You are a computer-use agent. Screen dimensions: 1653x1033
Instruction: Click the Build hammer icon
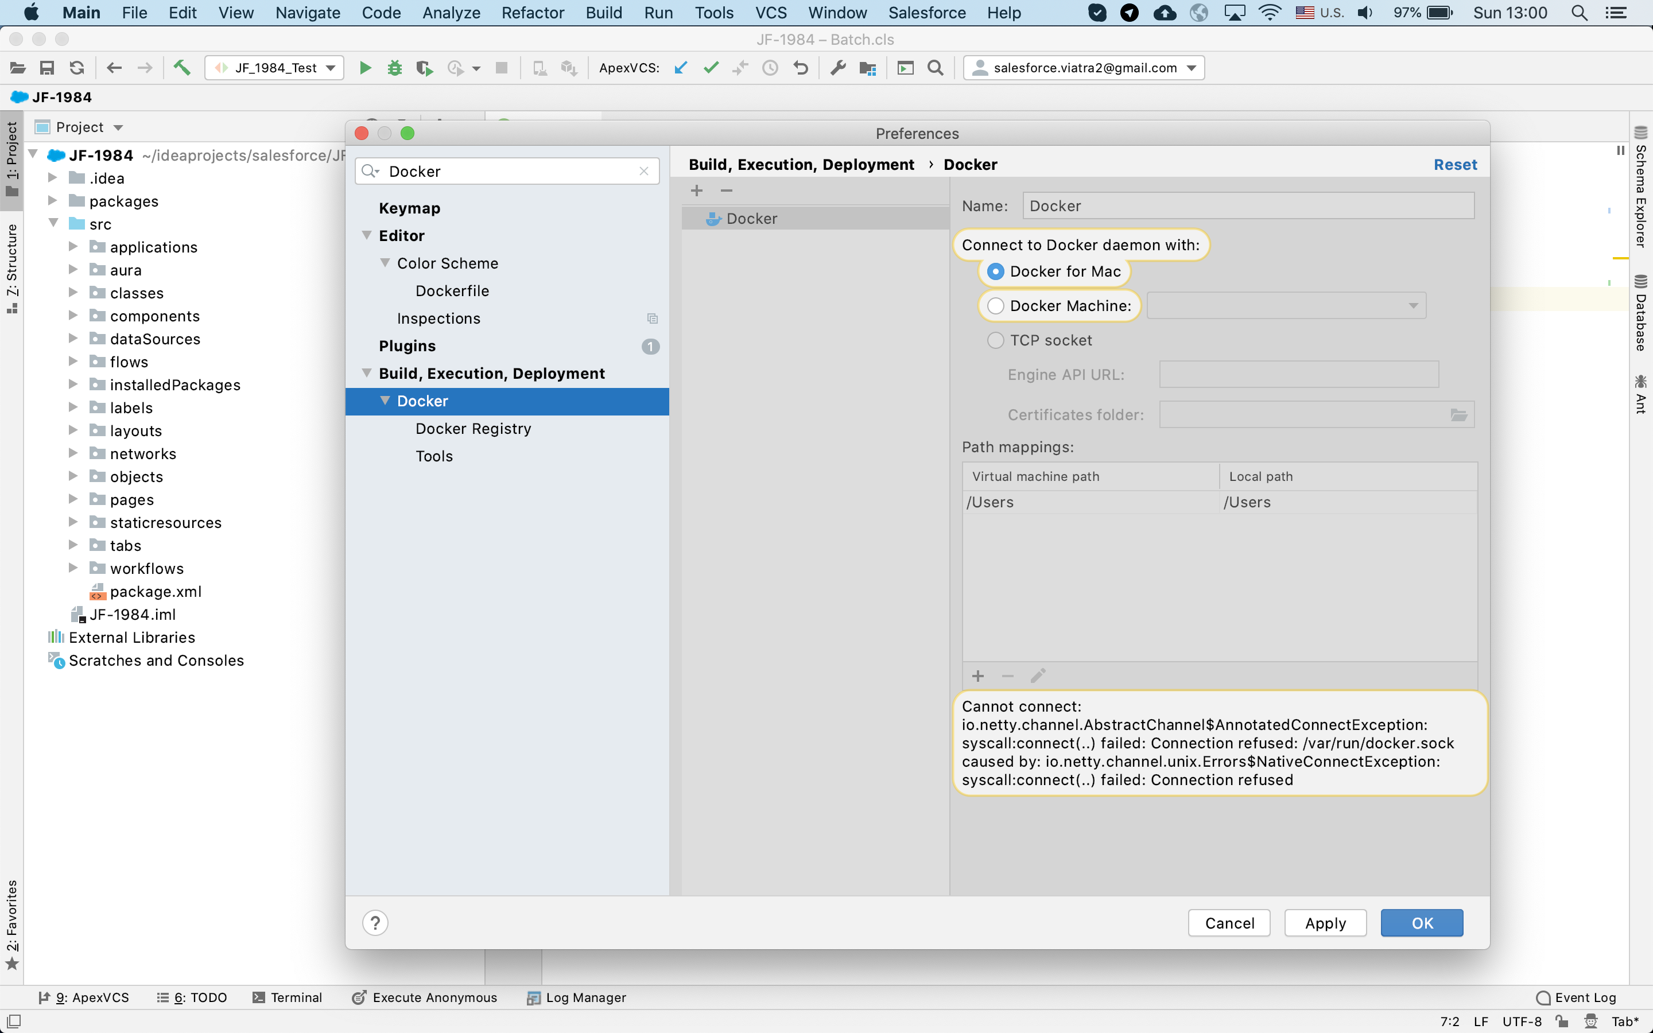[x=182, y=68]
